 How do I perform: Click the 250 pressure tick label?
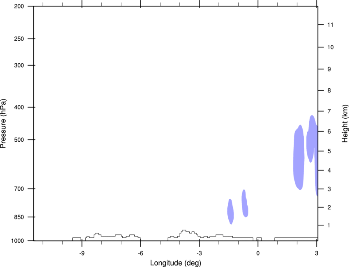tap(19, 39)
